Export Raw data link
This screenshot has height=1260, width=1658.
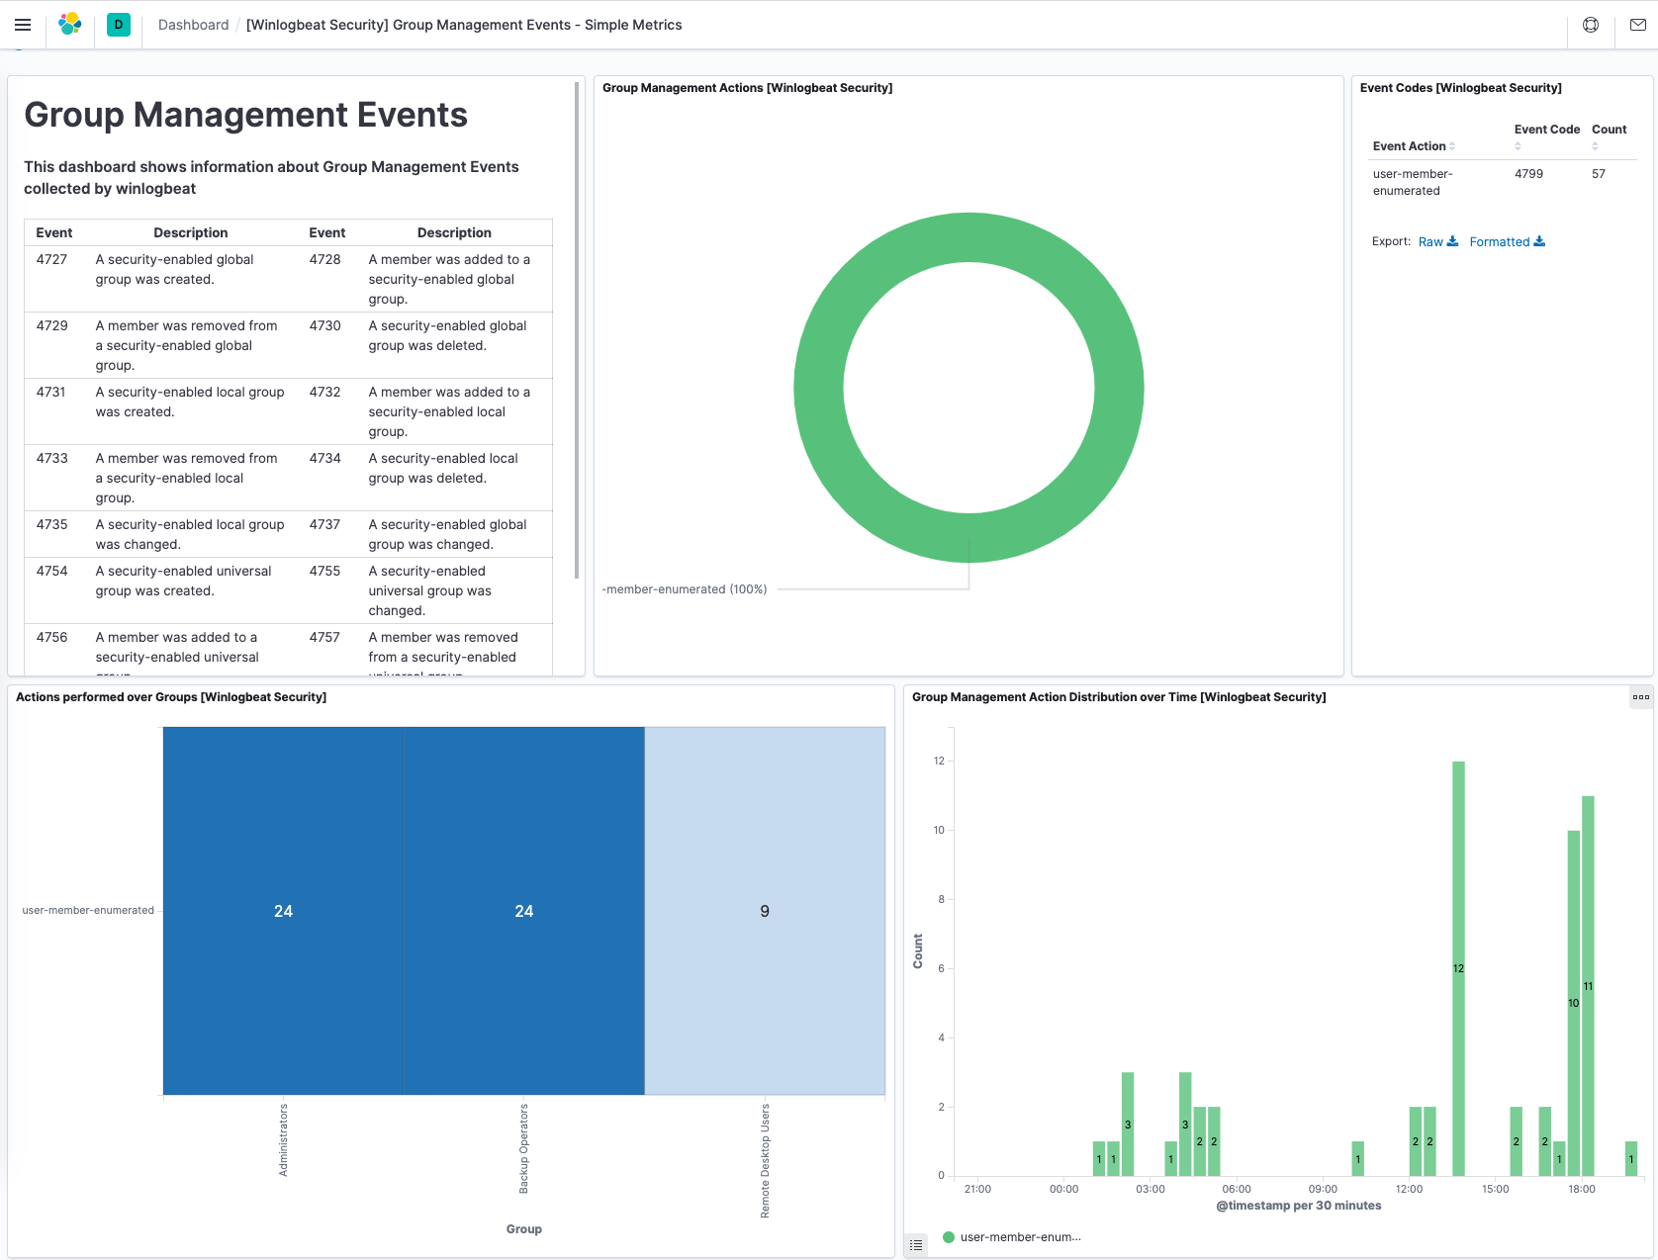tap(1430, 241)
